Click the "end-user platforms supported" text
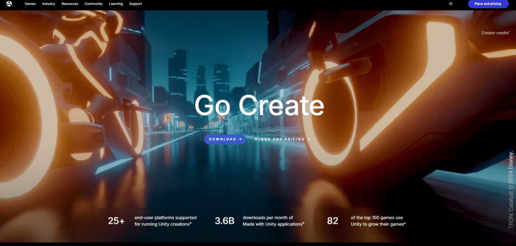The width and height of the screenshot is (516, 246). (x=165, y=218)
